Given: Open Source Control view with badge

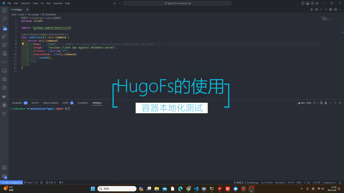Looking at the screenshot, I should click(4, 28).
